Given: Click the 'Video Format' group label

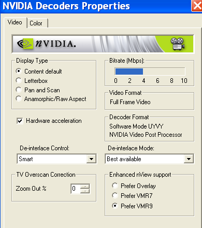Looking at the screenshot, I should [125, 93].
